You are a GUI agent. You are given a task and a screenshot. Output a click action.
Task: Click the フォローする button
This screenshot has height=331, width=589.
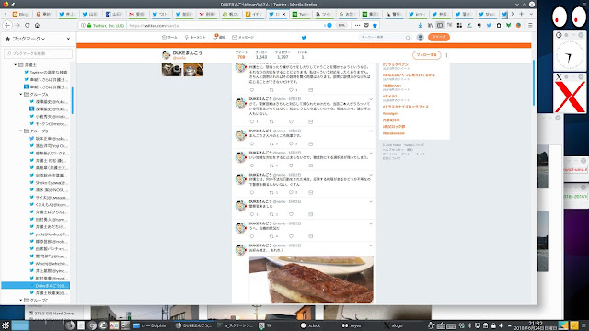tap(426, 55)
